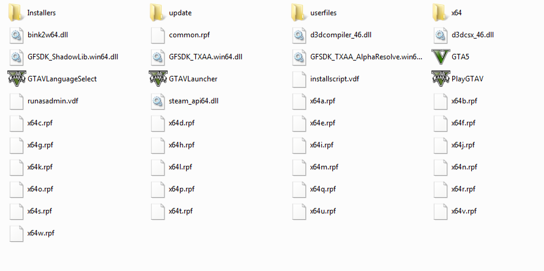The width and height of the screenshot is (544, 271).
Task: Click the d3dcsx_46.dll file label
Action: [x=472, y=35]
